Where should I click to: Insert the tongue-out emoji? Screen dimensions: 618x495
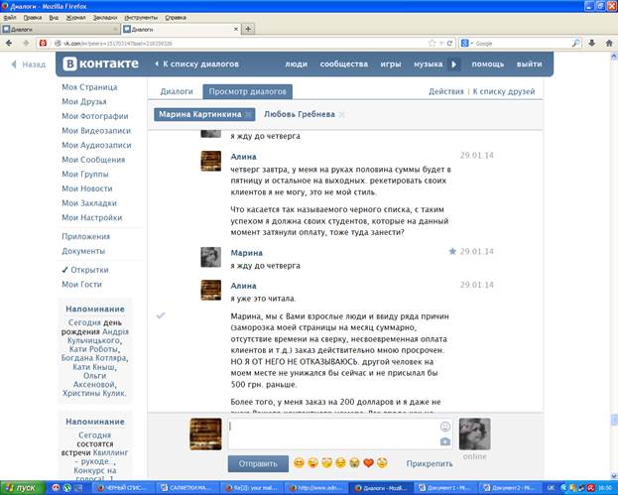point(312,463)
